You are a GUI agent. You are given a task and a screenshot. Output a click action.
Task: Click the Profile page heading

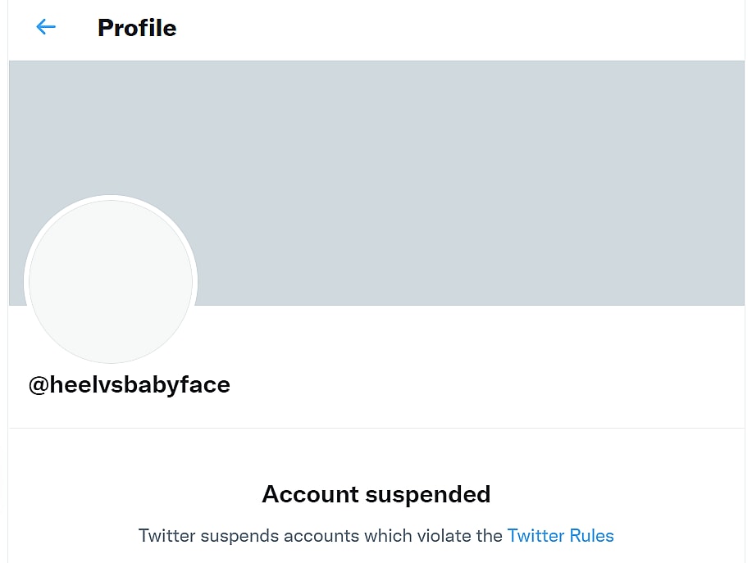pos(137,28)
